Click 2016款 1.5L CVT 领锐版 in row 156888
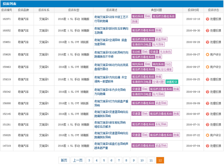Screen dimensions: 224x165 pos(73,103)
